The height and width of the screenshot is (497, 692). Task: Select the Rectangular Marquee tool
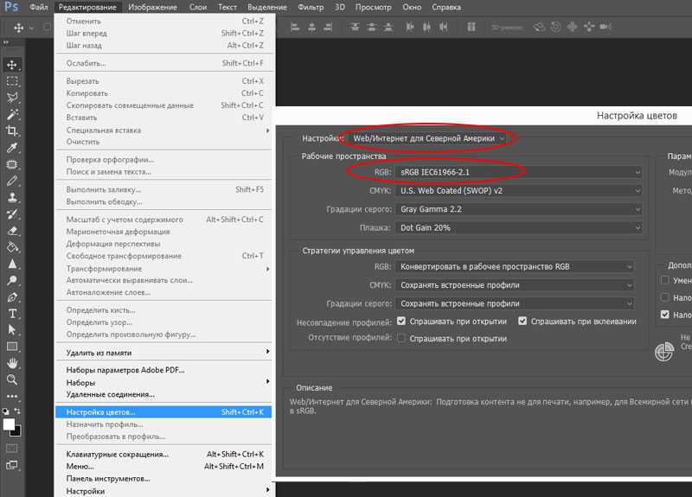pyautogui.click(x=12, y=81)
